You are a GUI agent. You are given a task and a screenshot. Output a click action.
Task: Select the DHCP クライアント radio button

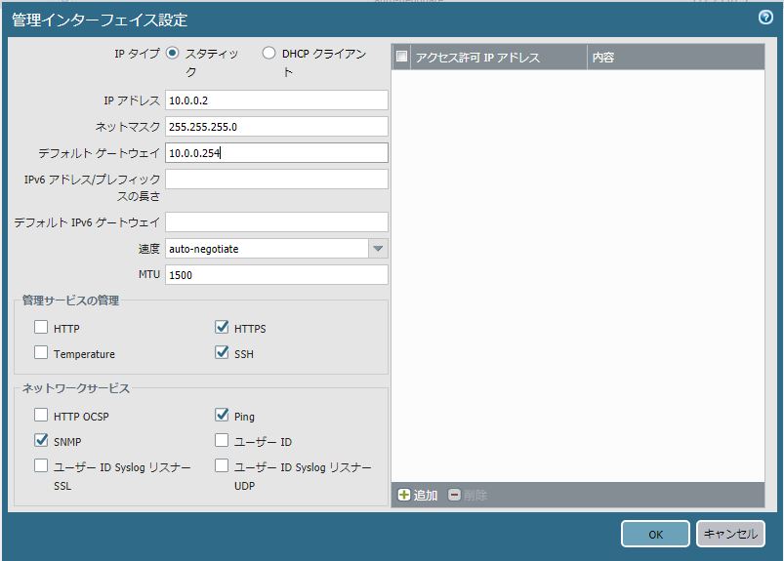click(268, 54)
